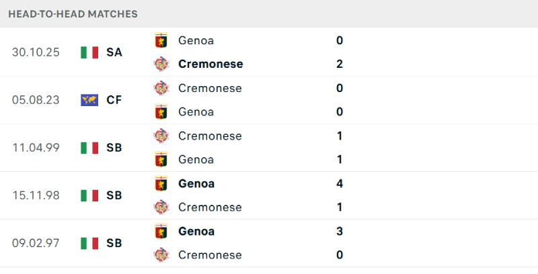
Task: Open match dated 15.11.98
Action: pos(36,195)
